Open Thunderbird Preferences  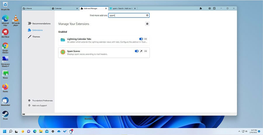click(x=40, y=101)
